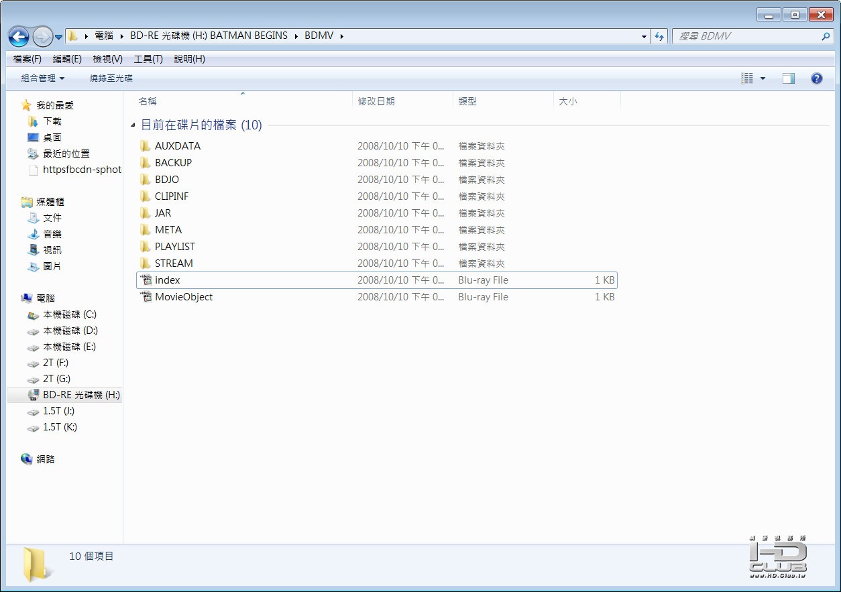Open 本機磁碟 (E:) drive
Viewport: 841px width, 592px height.
[70, 347]
